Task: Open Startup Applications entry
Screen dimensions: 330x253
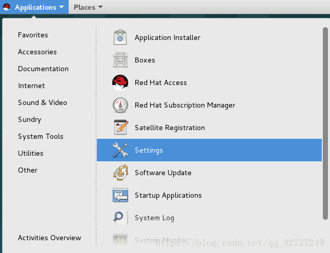Action: [209, 195]
